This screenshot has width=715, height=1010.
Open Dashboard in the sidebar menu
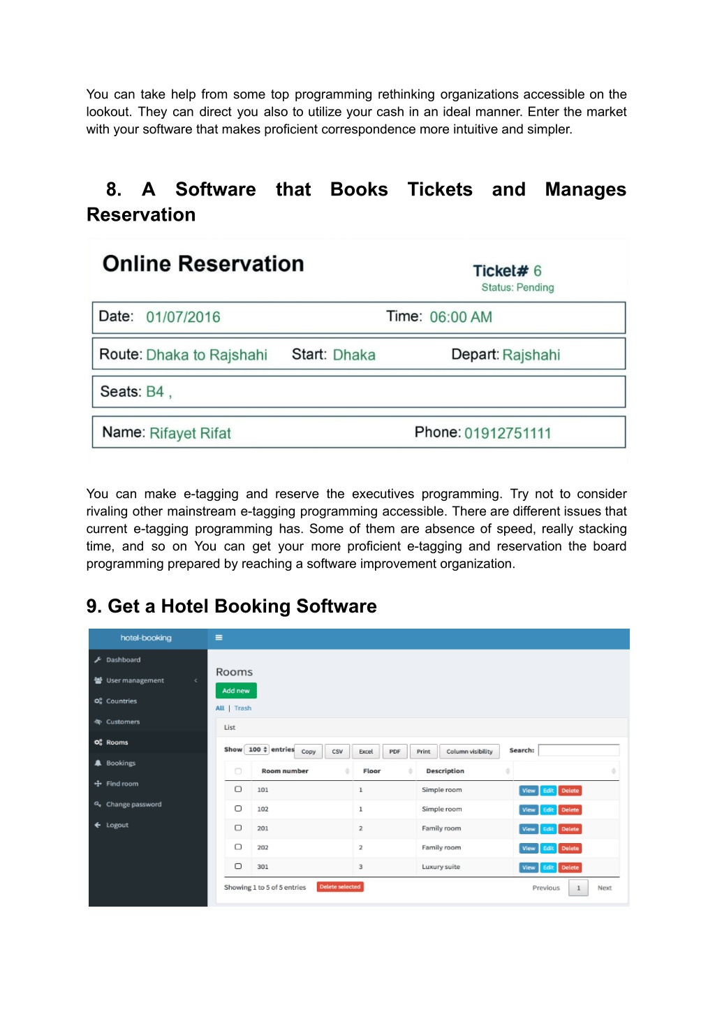(123, 659)
